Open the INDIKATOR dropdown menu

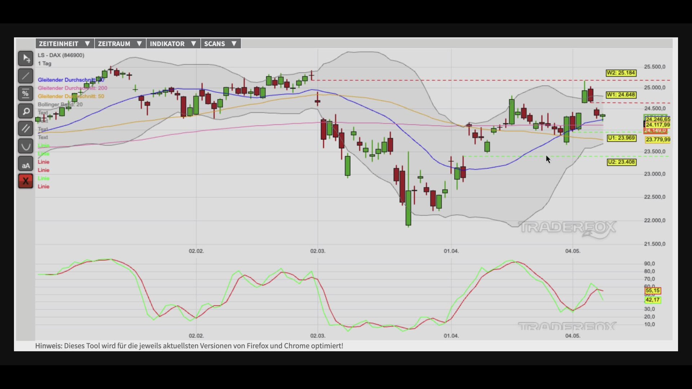click(x=173, y=44)
